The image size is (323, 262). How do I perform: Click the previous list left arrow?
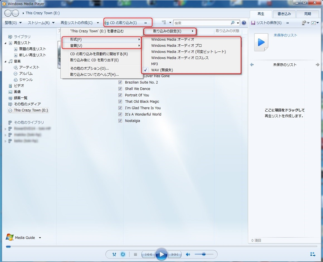pos(252,65)
